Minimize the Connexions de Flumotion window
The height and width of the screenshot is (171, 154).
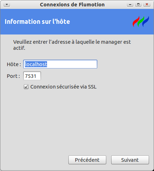[x=130, y=5]
